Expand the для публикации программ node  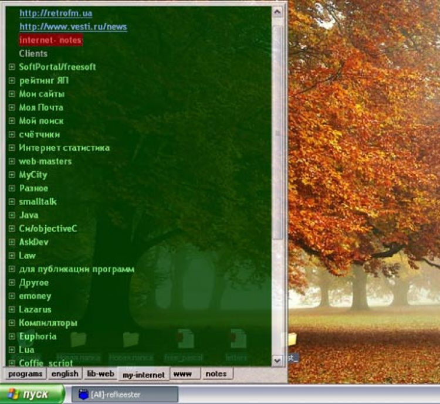coord(12,269)
